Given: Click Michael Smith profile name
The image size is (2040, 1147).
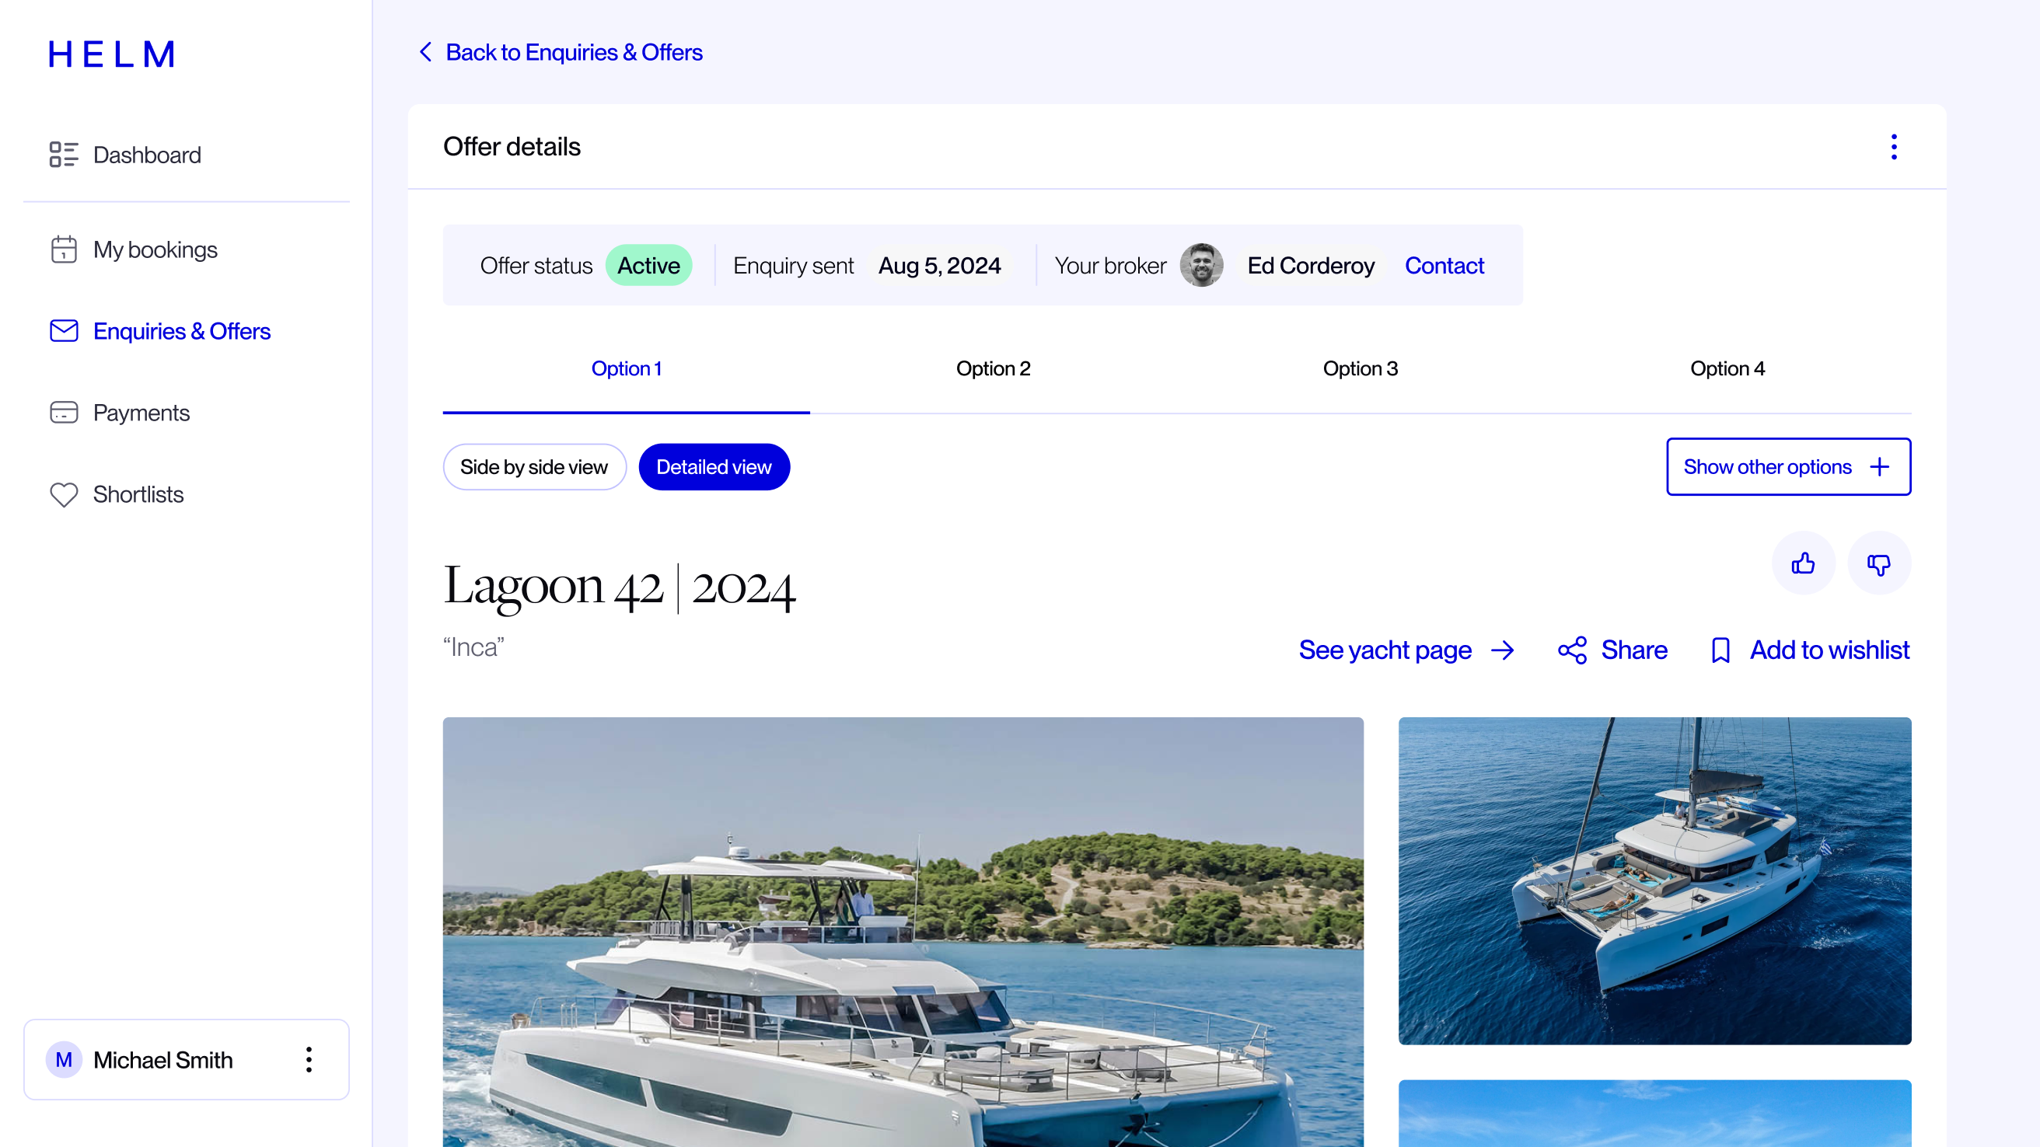Looking at the screenshot, I should coord(162,1059).
